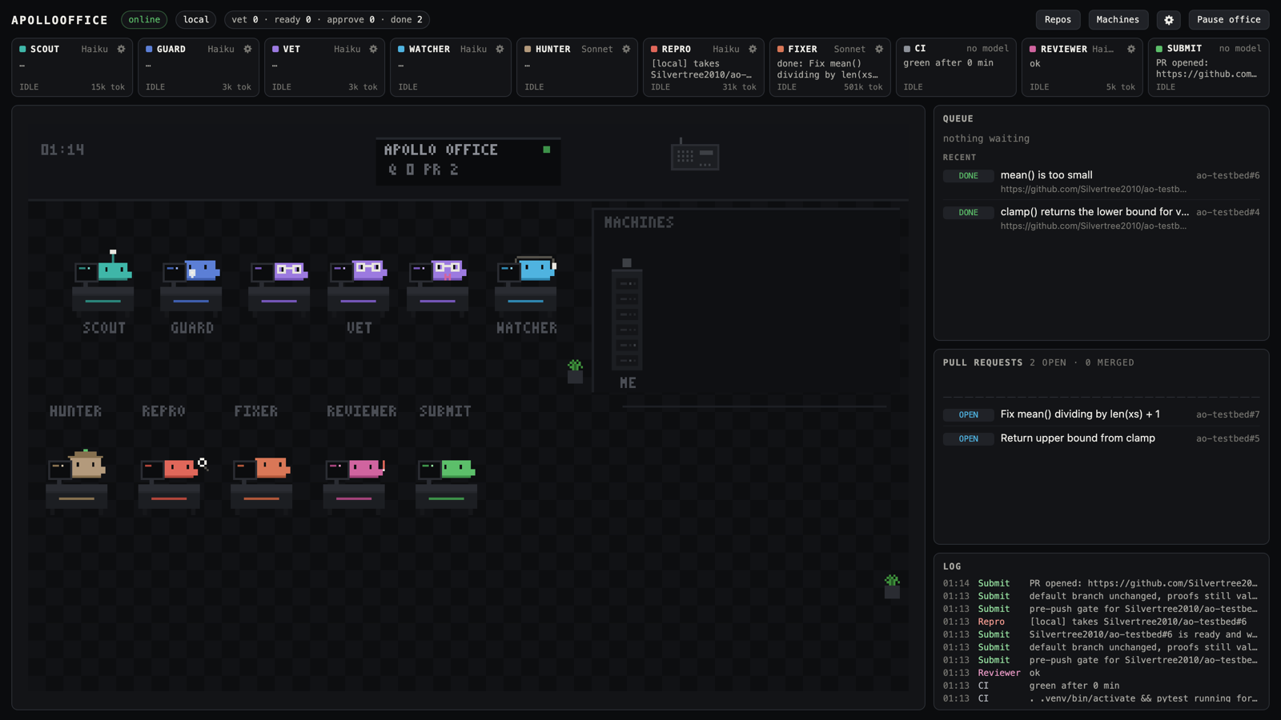Click the Reviewer 'ok' log entry
This screenshot has height=720, width=1281.
(x=1101, y=673)
